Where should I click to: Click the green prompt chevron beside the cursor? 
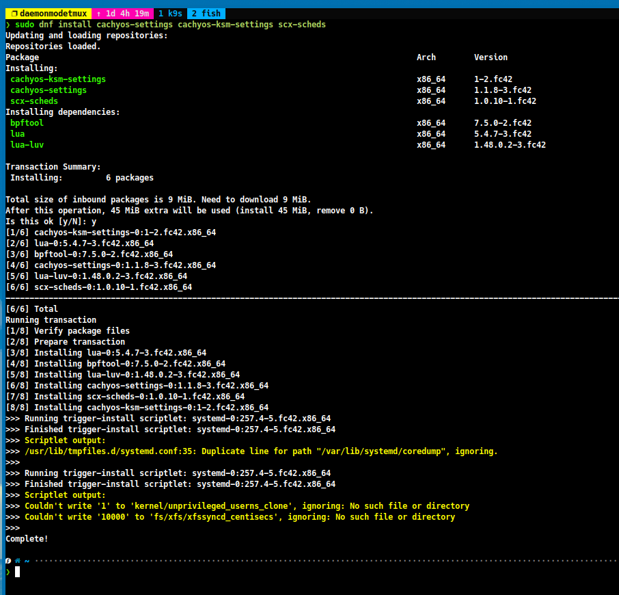(8, 572)
